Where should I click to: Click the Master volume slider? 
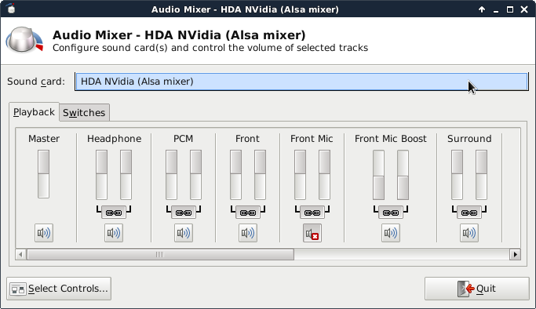(43, 174)
